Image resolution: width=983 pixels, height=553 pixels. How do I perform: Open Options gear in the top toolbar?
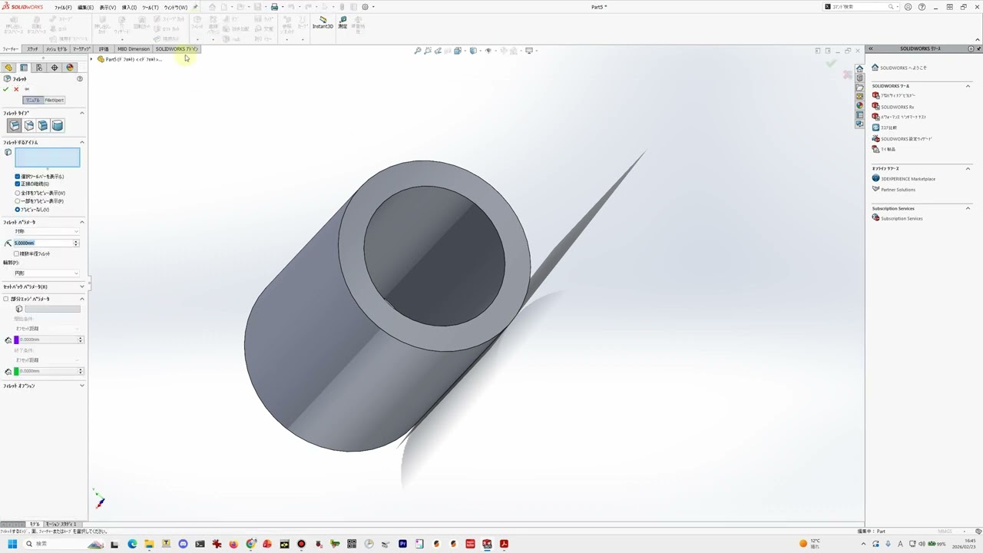(x=365, y=7)
